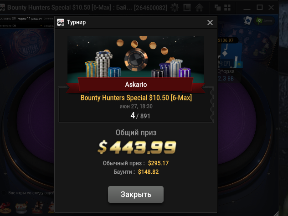Viewport: 288px width, 216px height.
Task: Click the Askario red ribbon banner
Action: point(136,85)
